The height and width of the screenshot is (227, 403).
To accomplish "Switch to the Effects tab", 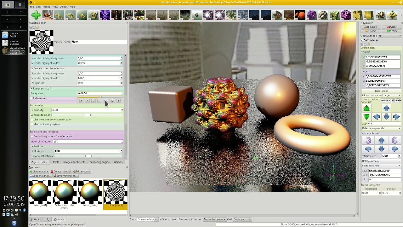I will click(x=55, y=162).
